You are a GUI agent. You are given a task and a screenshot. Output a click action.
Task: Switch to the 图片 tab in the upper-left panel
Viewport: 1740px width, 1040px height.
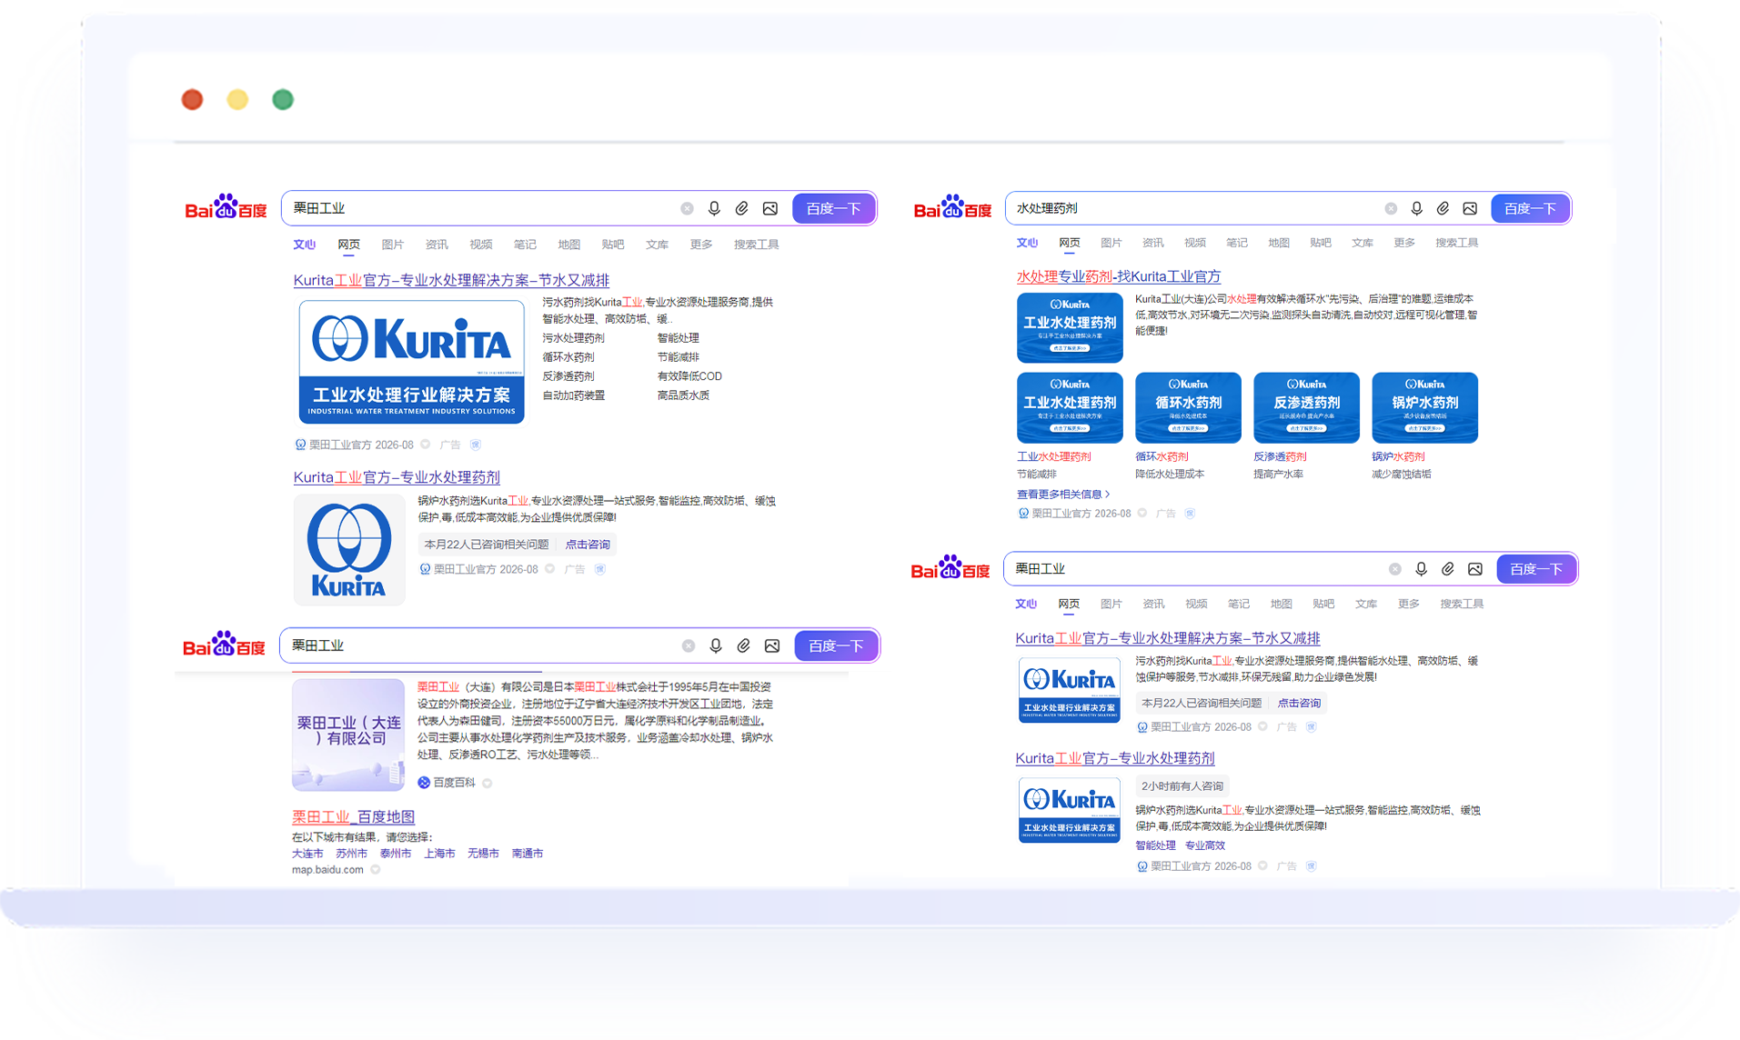pos(393,245)
